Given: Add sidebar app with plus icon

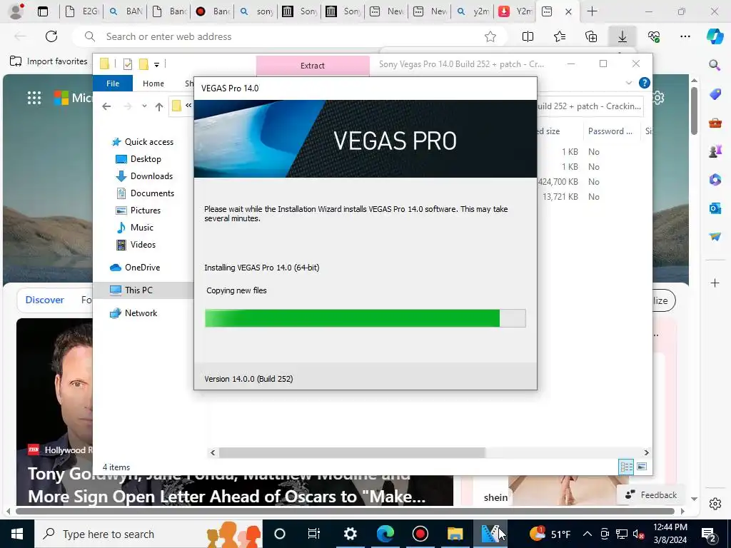Looking at the screenshot, I should click(x=715, y=283).
